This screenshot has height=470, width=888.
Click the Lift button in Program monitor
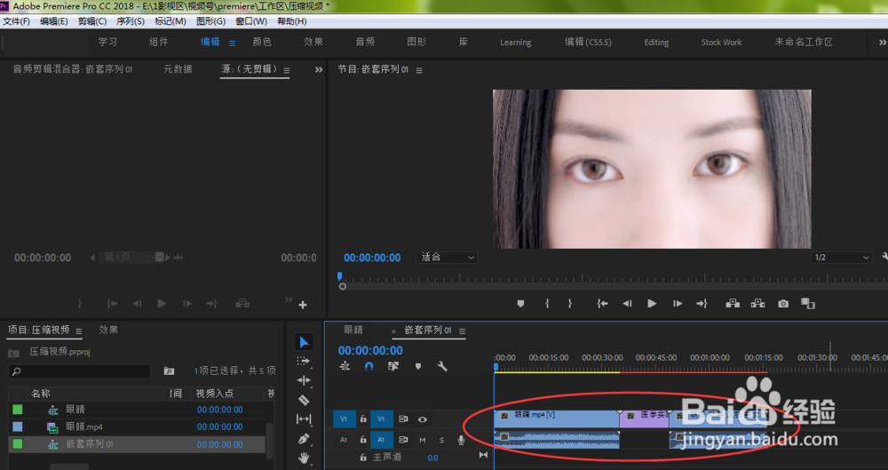[733, 304]
